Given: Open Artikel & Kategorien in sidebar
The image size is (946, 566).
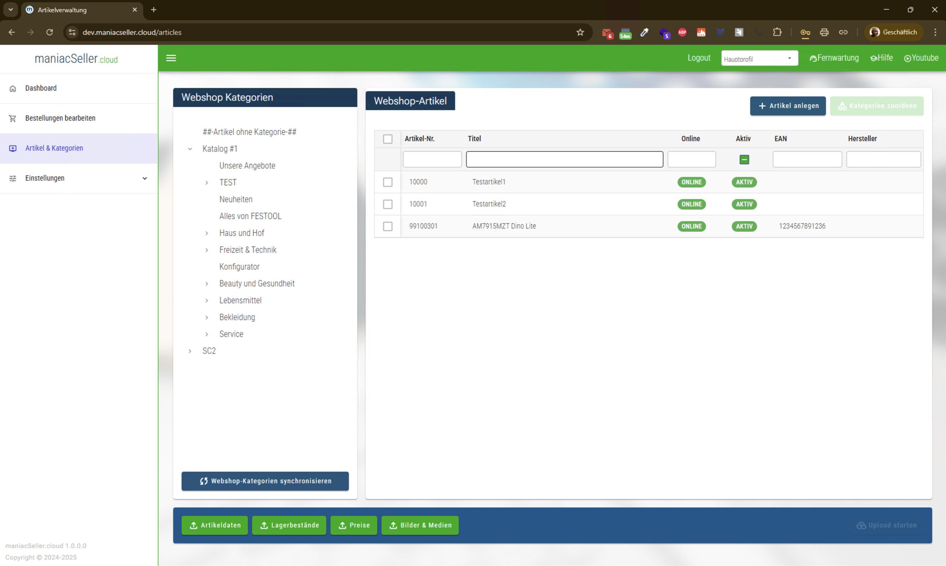Looking at the screenshot, I should pos(54,148).
